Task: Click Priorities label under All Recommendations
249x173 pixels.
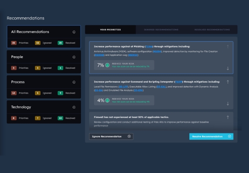Action: [24, 43]
